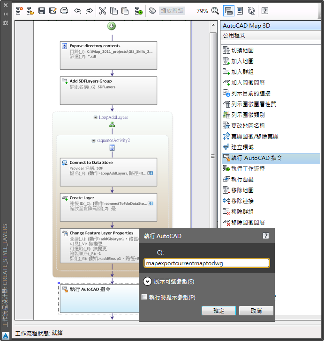Viewport: 324px width, 341px height.
Task: Close the workflow designer palette
Action: click(6, 5)
